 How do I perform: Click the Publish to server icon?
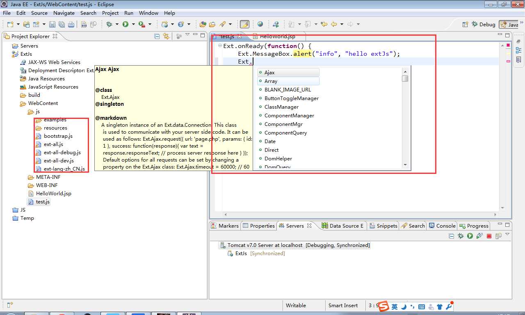[x=498, y=236]
